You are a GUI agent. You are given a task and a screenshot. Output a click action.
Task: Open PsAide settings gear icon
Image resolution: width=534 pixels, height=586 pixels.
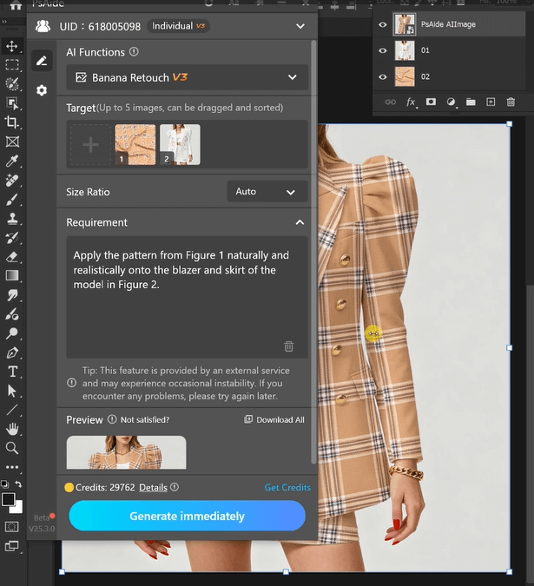42,90
